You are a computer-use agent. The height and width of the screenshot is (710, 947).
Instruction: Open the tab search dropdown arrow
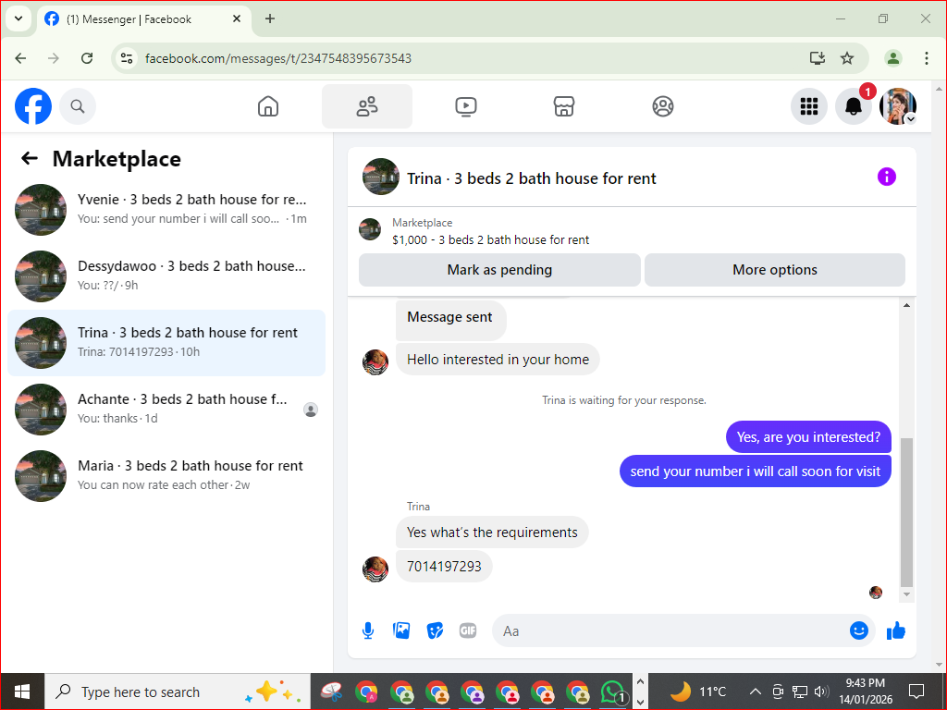(x=18, y=18)
